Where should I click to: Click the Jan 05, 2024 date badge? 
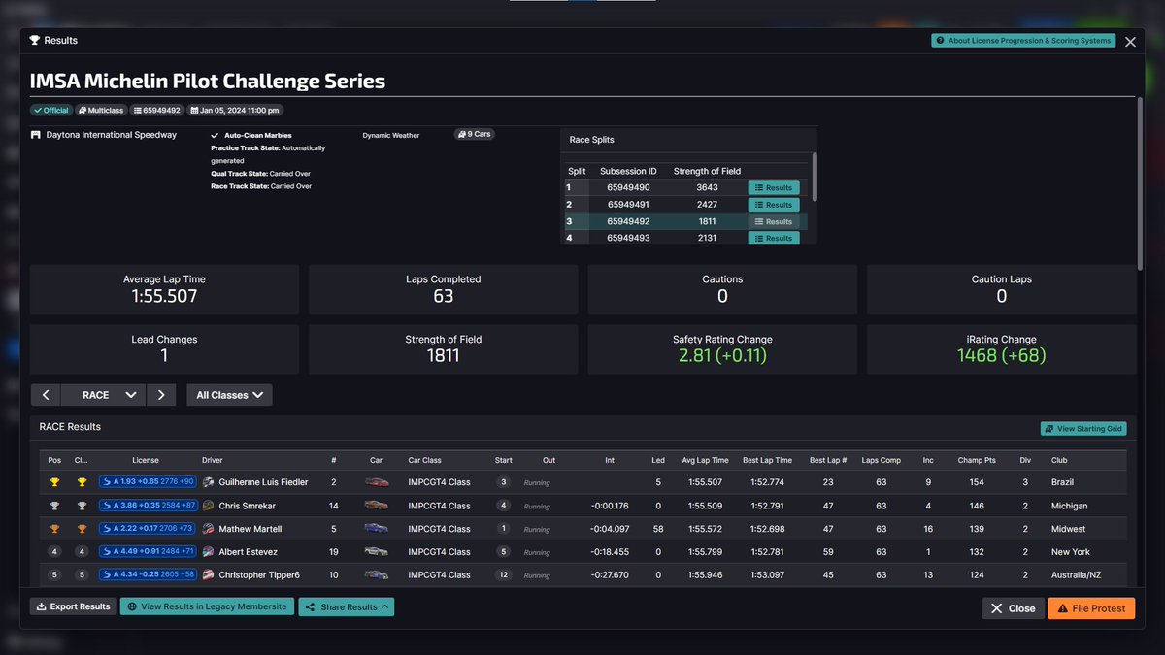[236, 111]
